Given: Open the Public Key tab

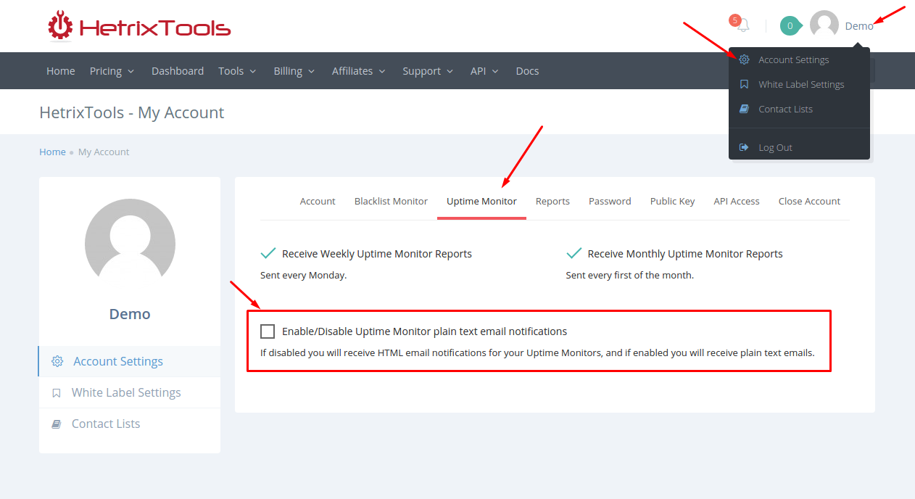Looking at the screenshot, I should click(672, 202).
